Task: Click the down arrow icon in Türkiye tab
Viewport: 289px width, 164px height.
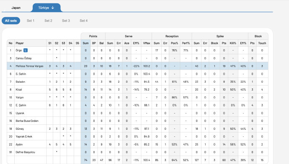Action: pos(53,8)
